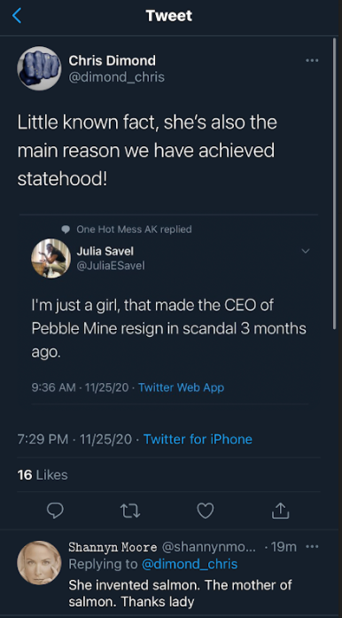View the 16 Likes list
This screenshot has width=342, height=618.
(x=43, y=475)
